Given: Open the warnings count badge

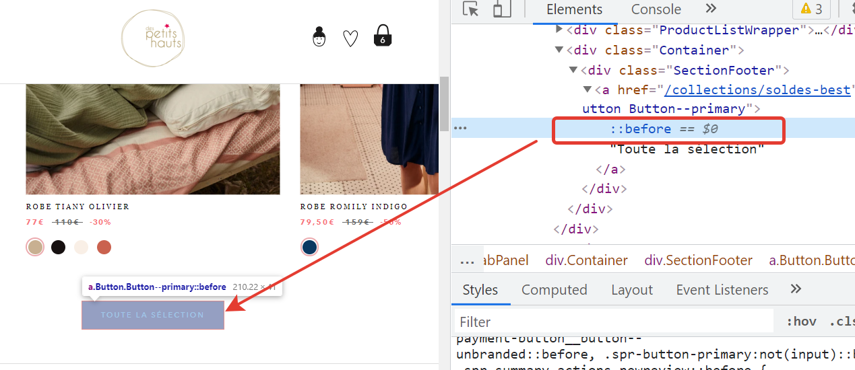Looking at the screenshot, I should (812, 9).
